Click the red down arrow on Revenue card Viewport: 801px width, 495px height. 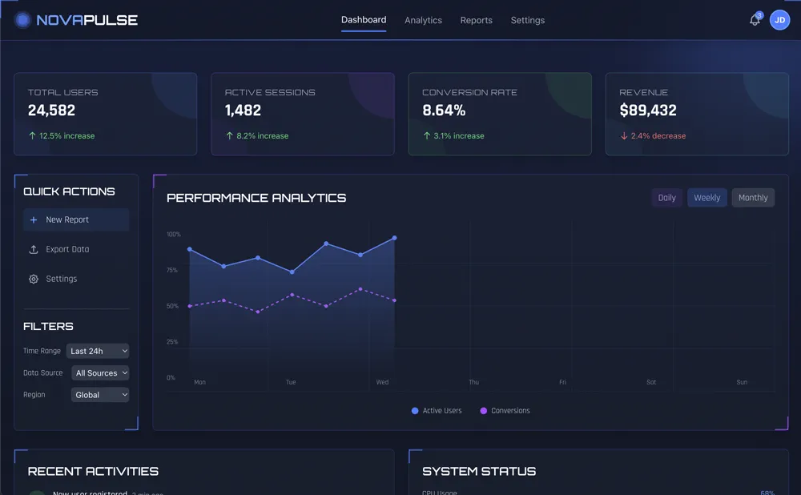[624, 136]
